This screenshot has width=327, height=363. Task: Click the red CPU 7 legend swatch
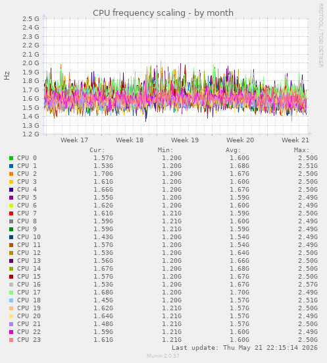pyautogui.click(x=11, y=213)
